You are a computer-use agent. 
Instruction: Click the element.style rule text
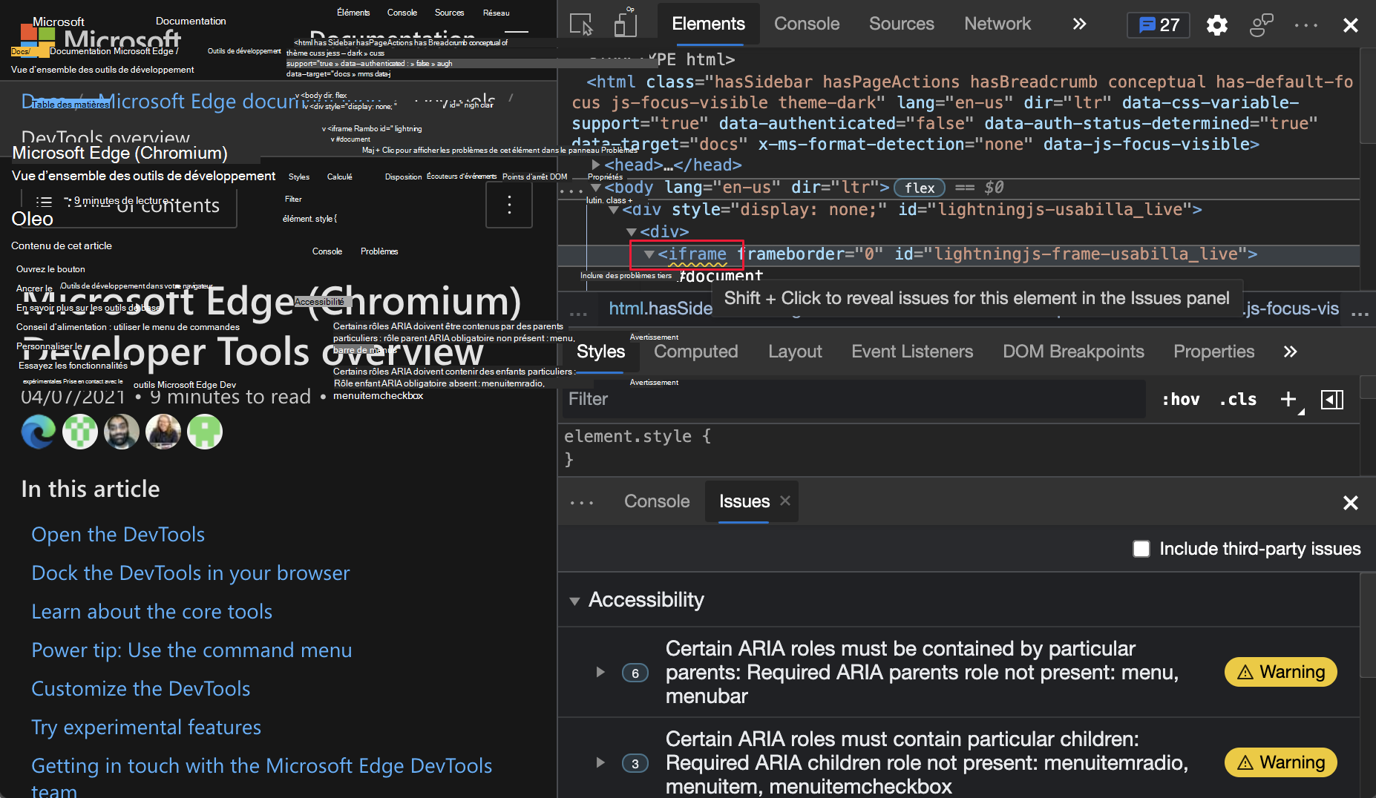638,436
